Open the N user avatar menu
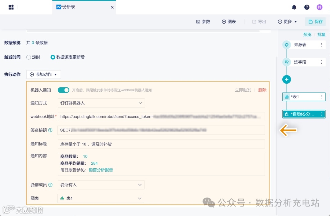The image size is (330, 216). 320,7
